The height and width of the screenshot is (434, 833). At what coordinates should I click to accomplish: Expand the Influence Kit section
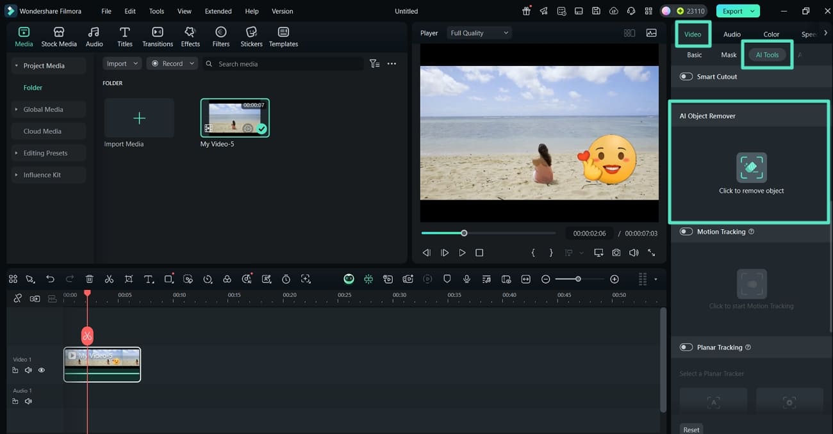[x=16, y=175]
